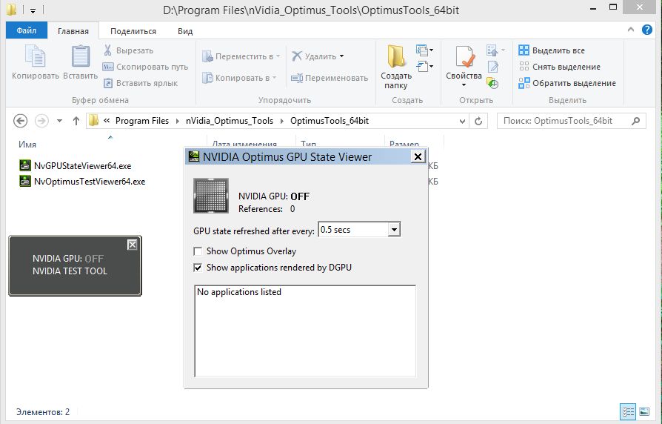Screen dimensions: 662x424
Task: Click Invert selection (Обратить выделение)
Action: coord(567,83)
